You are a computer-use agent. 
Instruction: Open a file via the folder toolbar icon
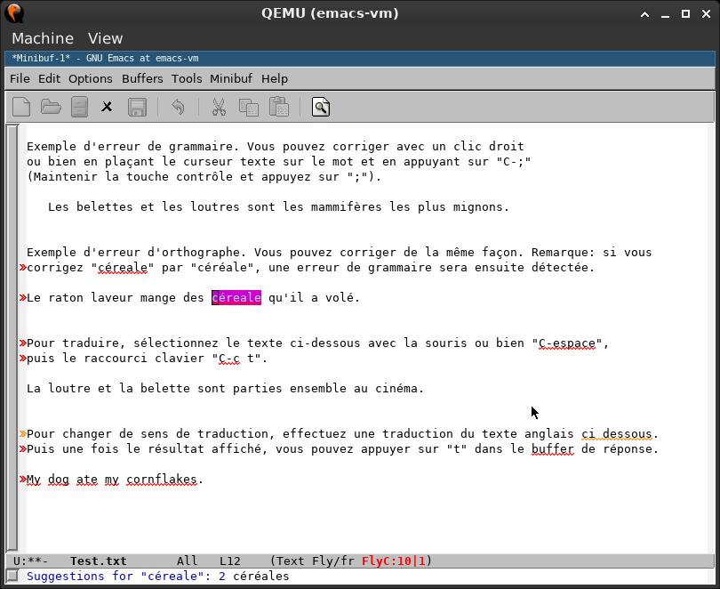[51, 106]
